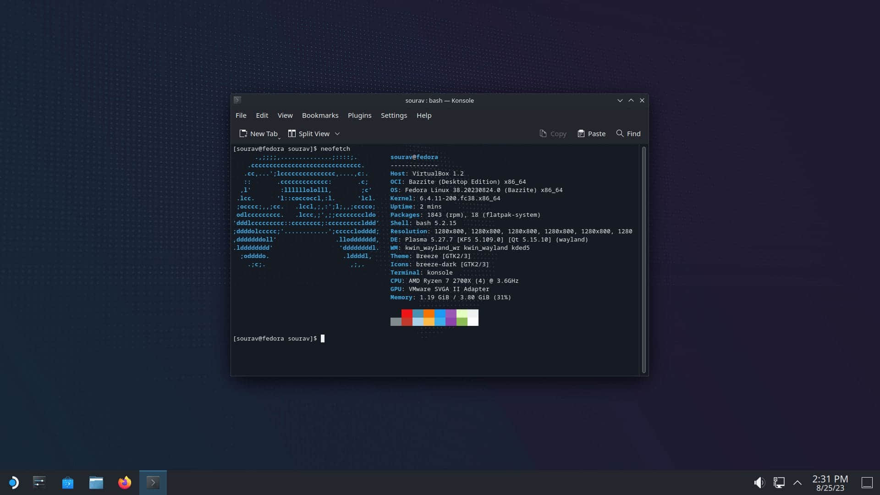Click the 'Memory: 1.19 GiB / 3.80 GiB' line

tap(451, 297)
